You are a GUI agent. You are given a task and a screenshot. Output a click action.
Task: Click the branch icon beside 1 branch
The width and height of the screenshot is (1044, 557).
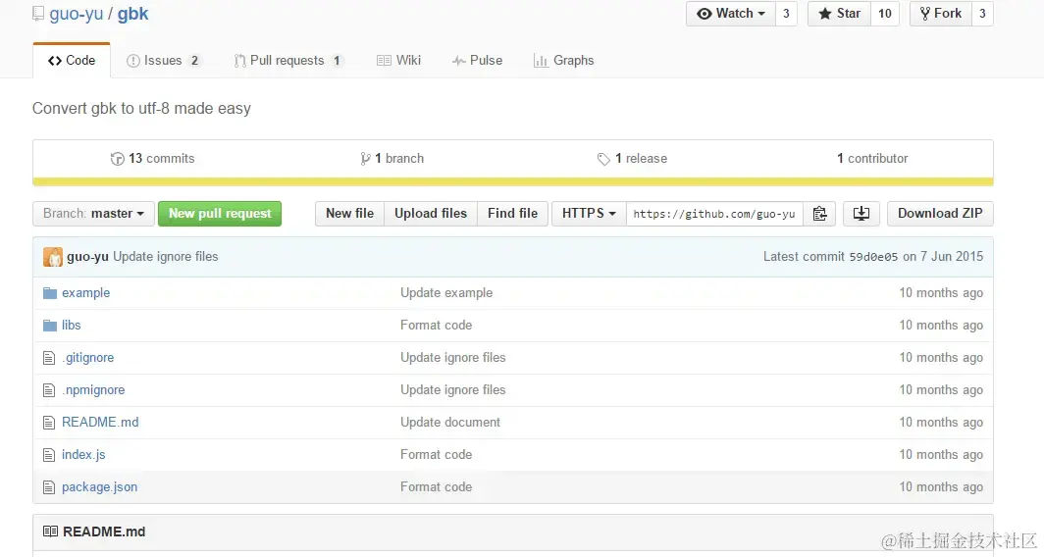(x=365, y=159)
